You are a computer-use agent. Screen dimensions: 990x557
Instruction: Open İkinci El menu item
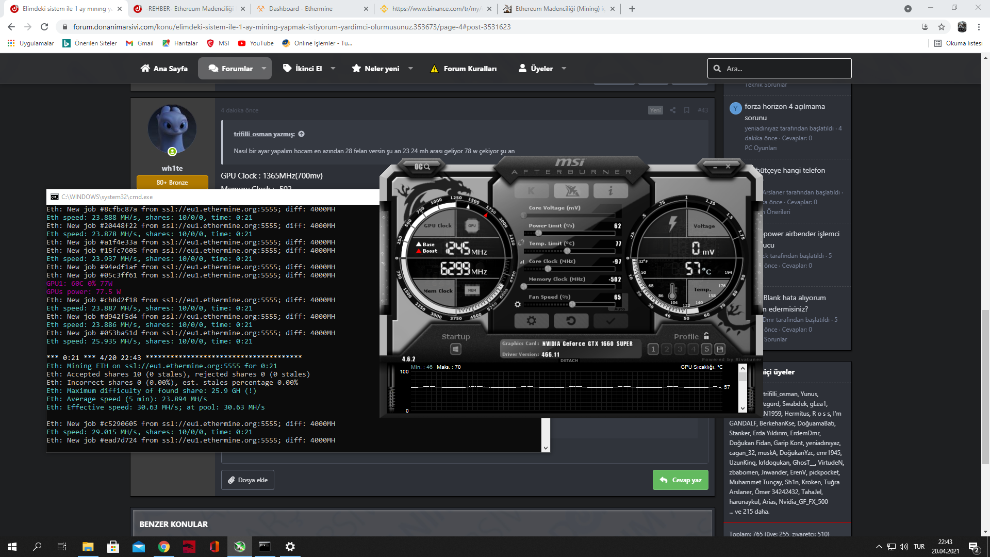[303, 69]
